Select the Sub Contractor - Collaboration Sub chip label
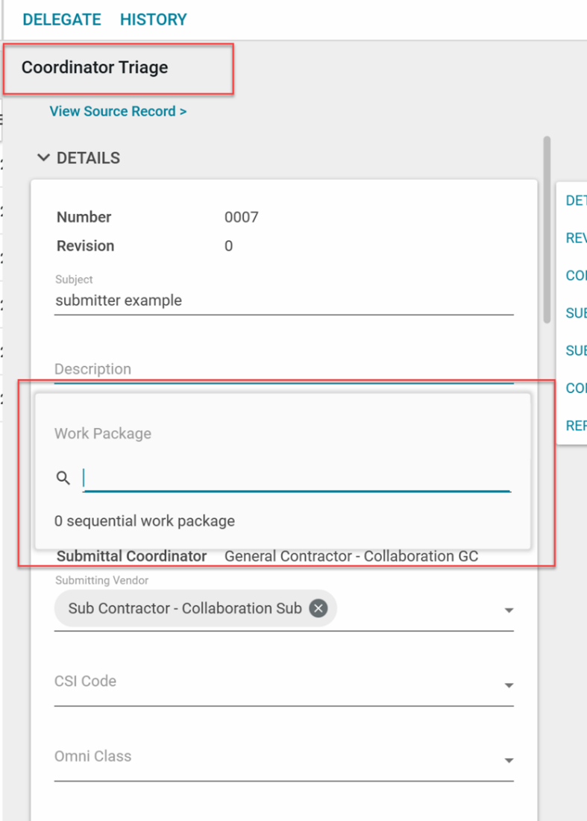This screenshot has width=587, height=821. pyautogui.click(x=185, y=608)
